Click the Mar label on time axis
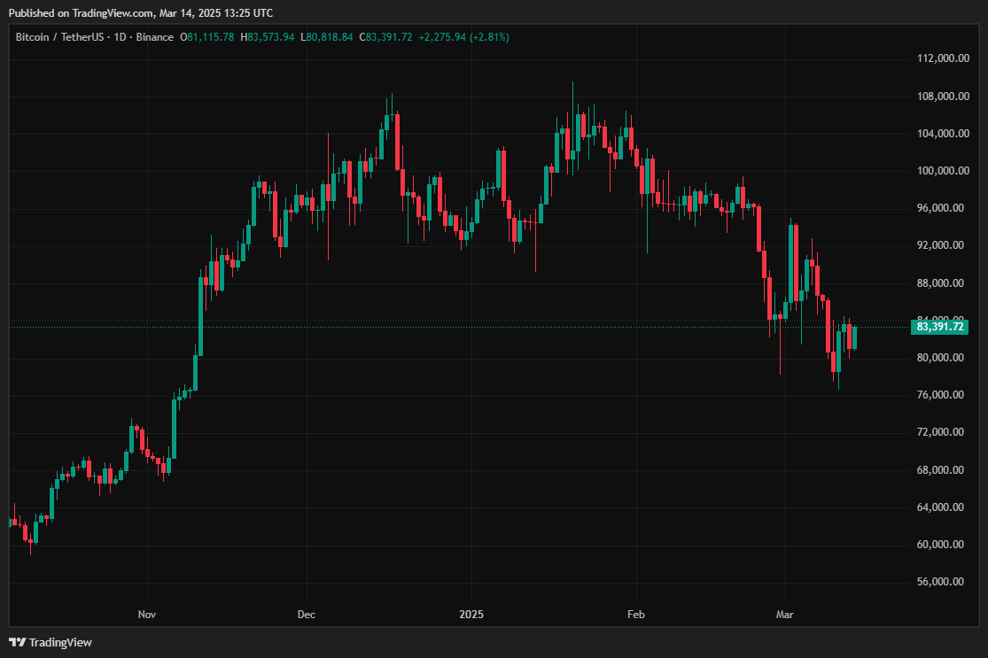The width and height of the screenshot is (988, 658). point(784,615)
